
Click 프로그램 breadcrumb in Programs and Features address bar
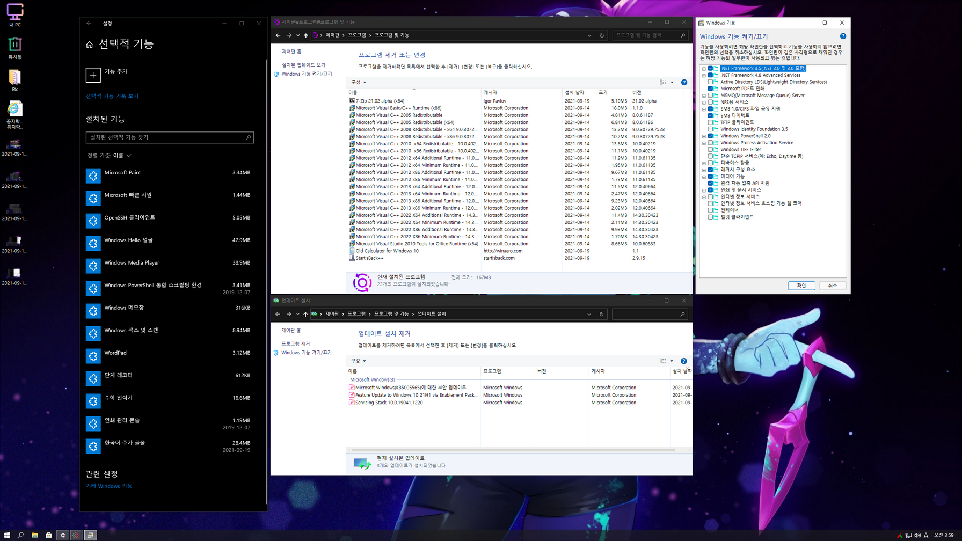(357, 35)
